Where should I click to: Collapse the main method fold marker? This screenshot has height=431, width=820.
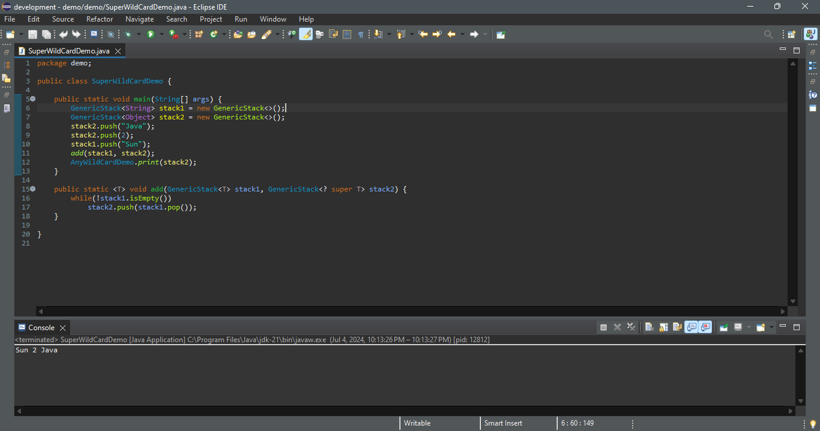click(x=32, y=98)
